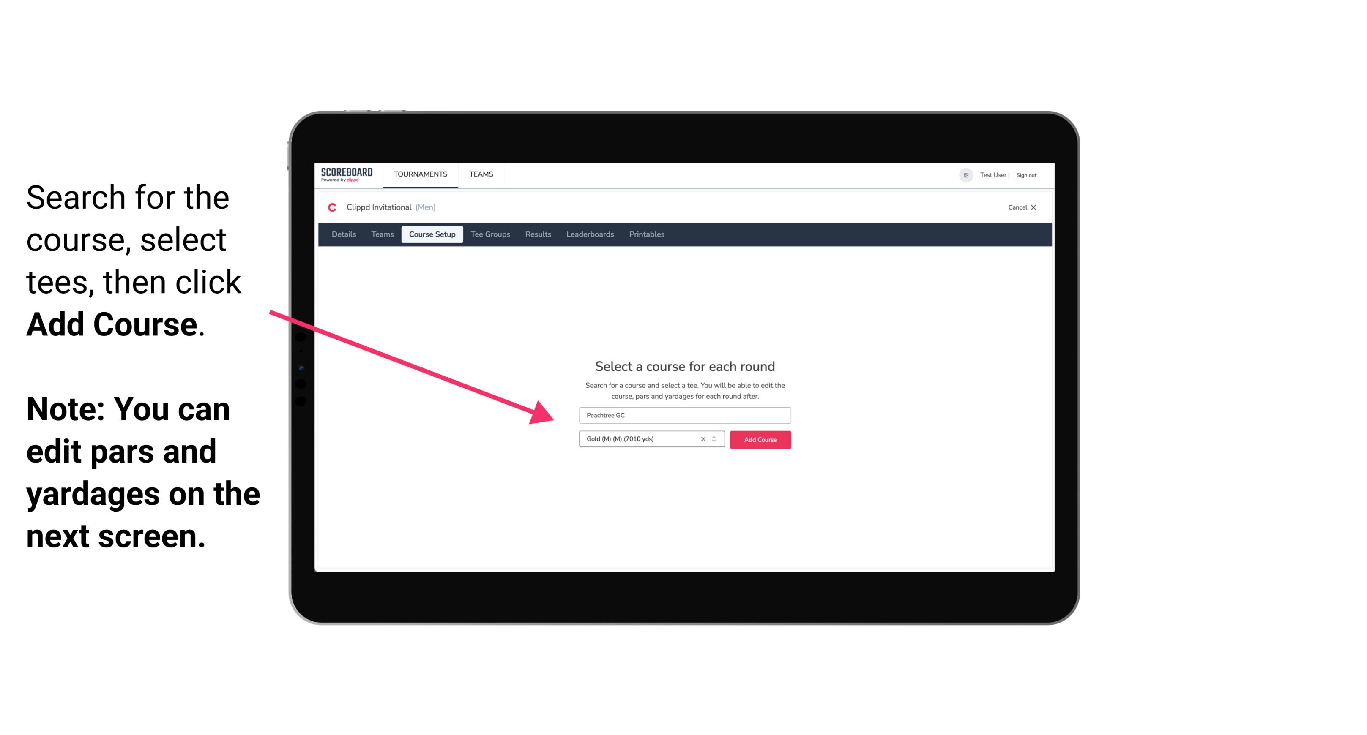Select the Printables tab option
This screenshot has width=1367, height=735.
click(x=647, y=234)
